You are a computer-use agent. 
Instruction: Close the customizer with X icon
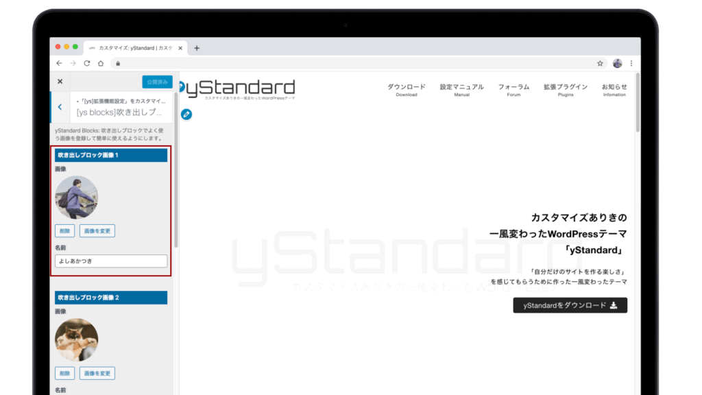click(x=60, y=82)
